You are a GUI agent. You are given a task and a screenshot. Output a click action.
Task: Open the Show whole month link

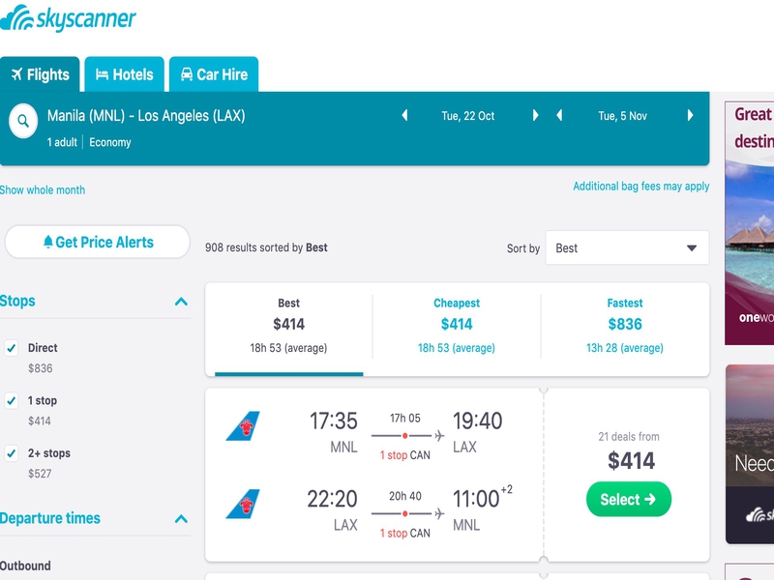pos(43,189)
